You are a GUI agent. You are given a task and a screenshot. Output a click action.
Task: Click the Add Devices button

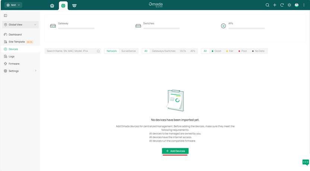click(x=175, y=151)
